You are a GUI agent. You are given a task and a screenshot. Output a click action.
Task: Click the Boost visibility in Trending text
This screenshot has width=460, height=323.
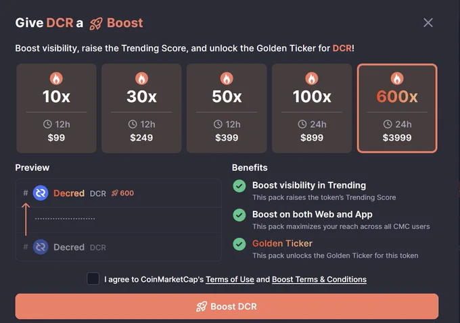click(309, 185)
